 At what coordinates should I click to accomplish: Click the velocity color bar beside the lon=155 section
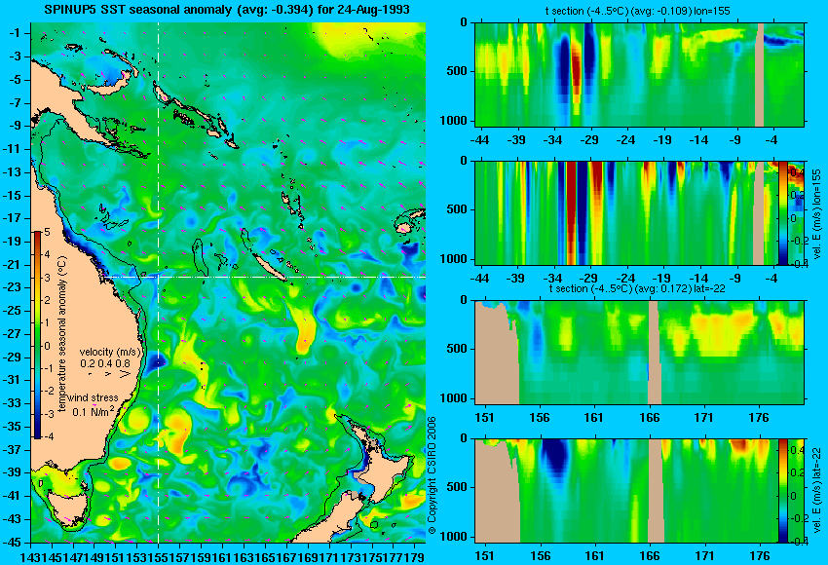coord(782,212)
